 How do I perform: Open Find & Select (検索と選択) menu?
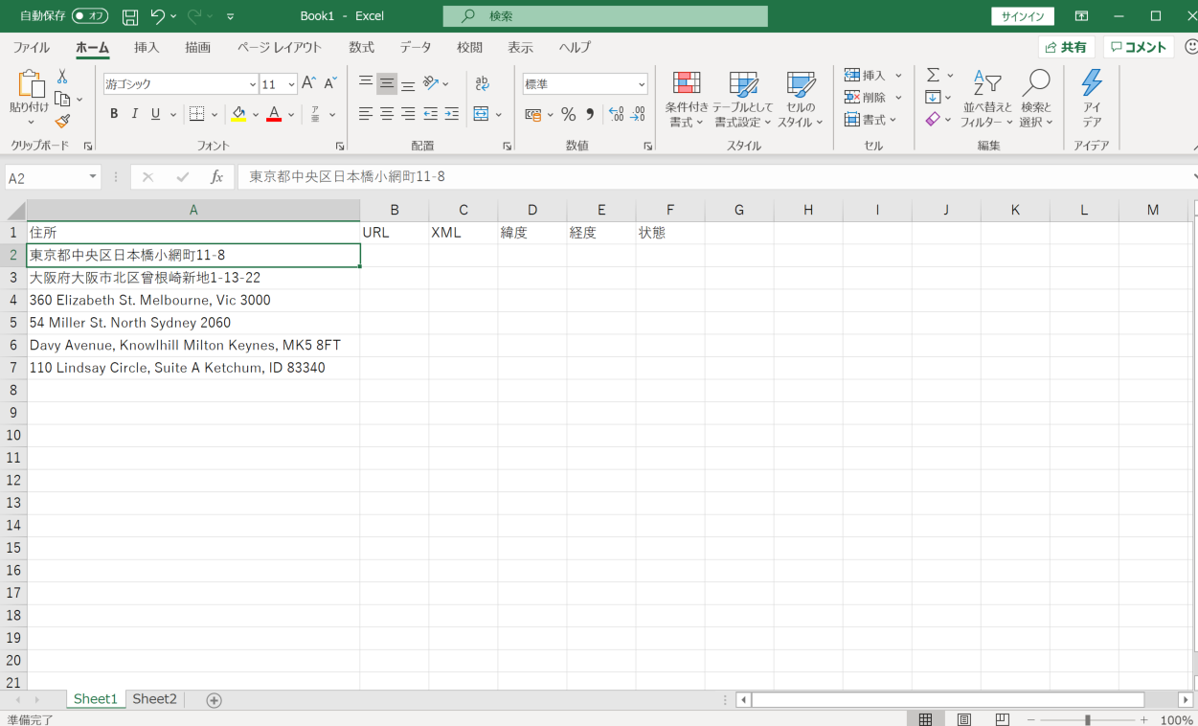click(x=1036, y=100)
